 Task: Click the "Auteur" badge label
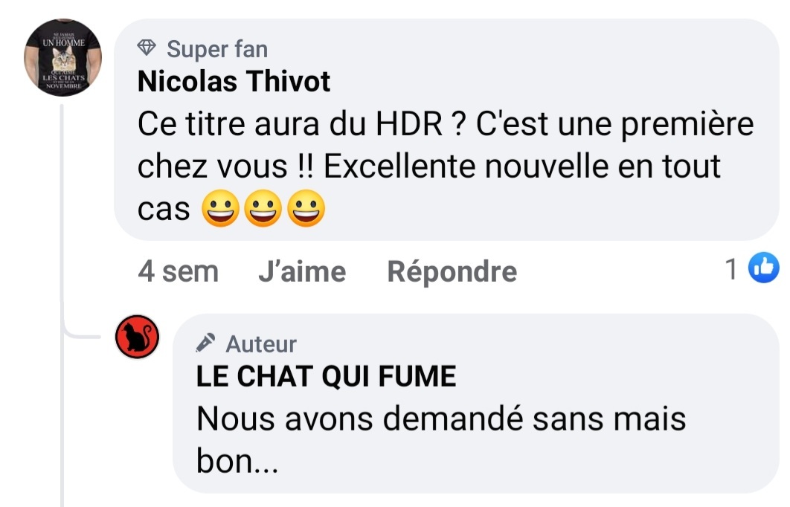click(260, 344)
